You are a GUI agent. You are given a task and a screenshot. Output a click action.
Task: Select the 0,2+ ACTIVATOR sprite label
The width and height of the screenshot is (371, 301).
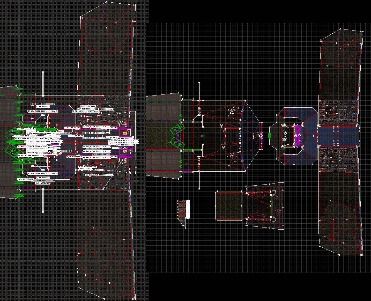click(x=43, y=183)
